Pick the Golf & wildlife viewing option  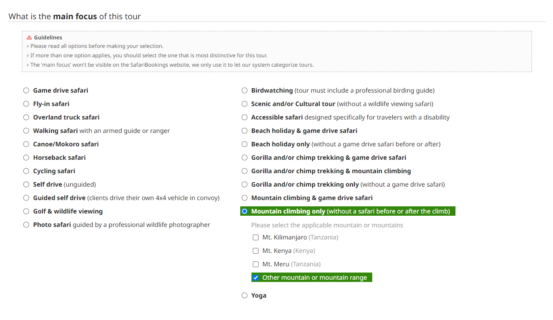[x=26, y=211]
